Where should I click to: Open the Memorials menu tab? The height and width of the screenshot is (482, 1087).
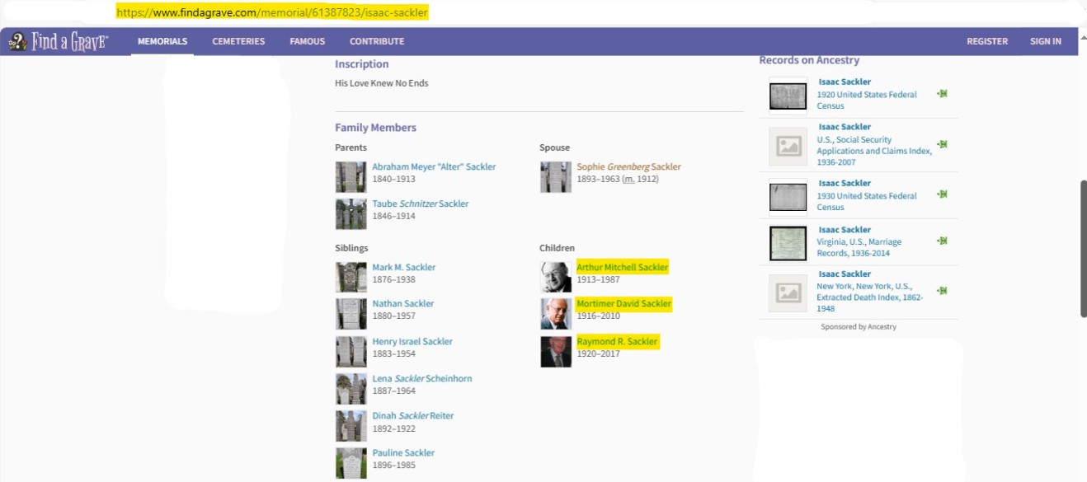click(162, 41)
